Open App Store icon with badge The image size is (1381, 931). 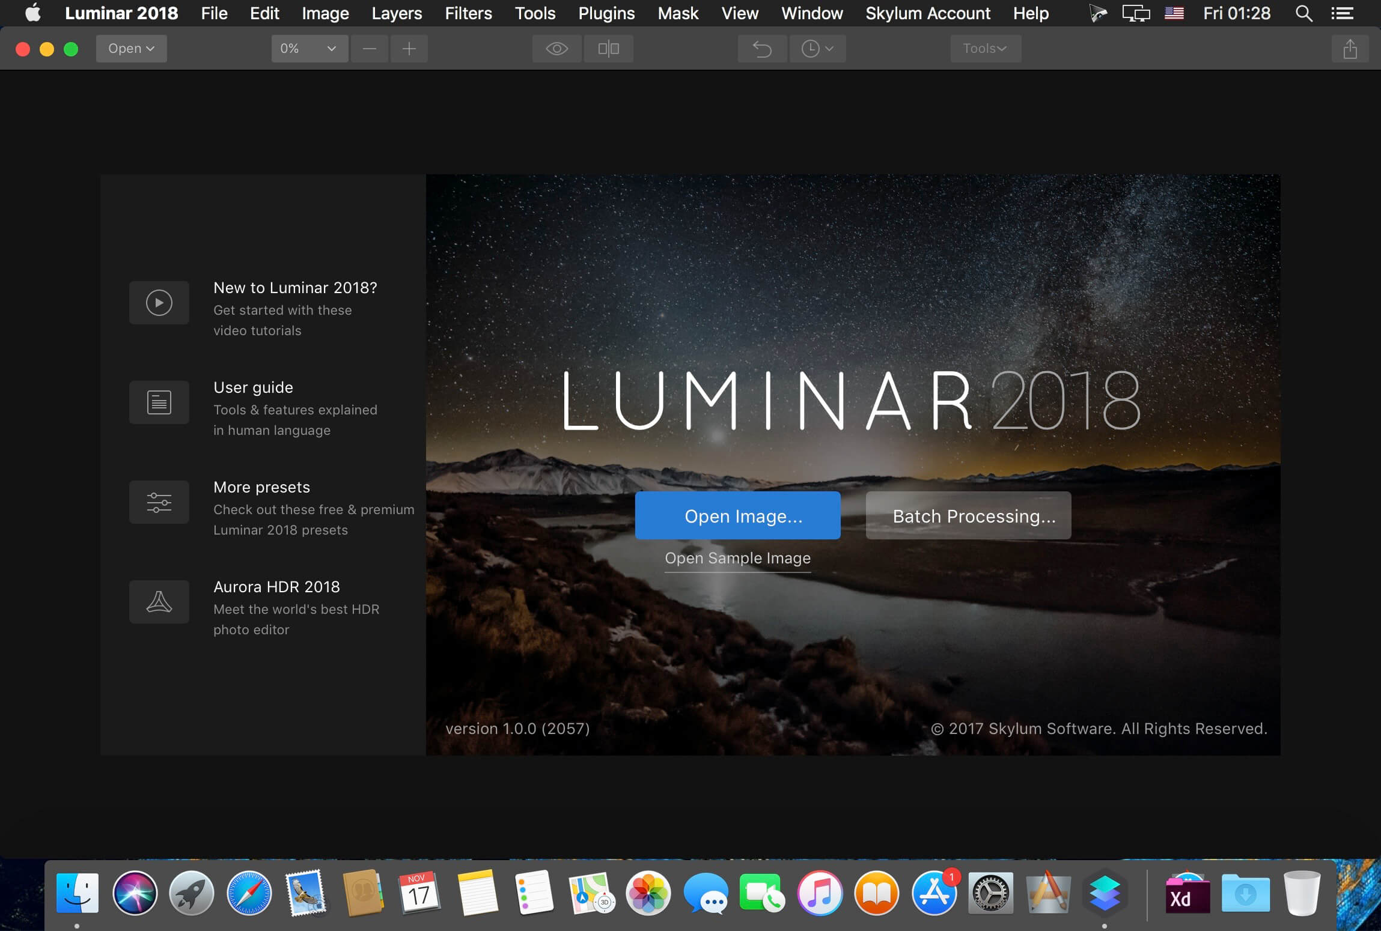934,893
